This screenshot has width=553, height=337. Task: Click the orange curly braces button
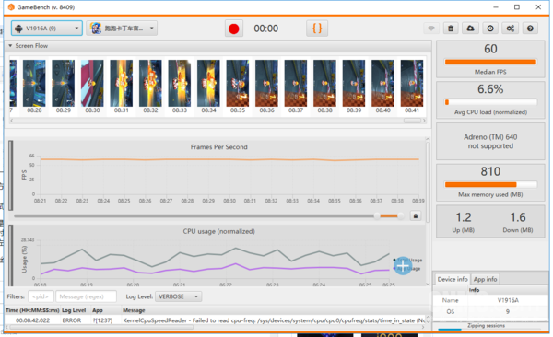click(317, 29)
